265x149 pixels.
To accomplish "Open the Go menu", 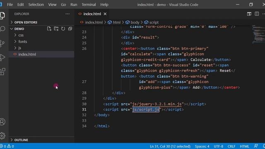I will click(63, 5).
